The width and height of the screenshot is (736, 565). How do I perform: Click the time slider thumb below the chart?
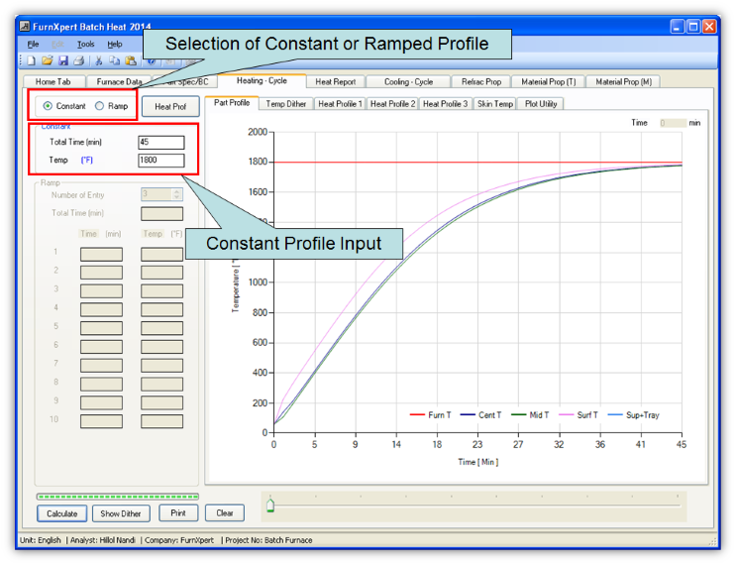(x=269, y=507)
